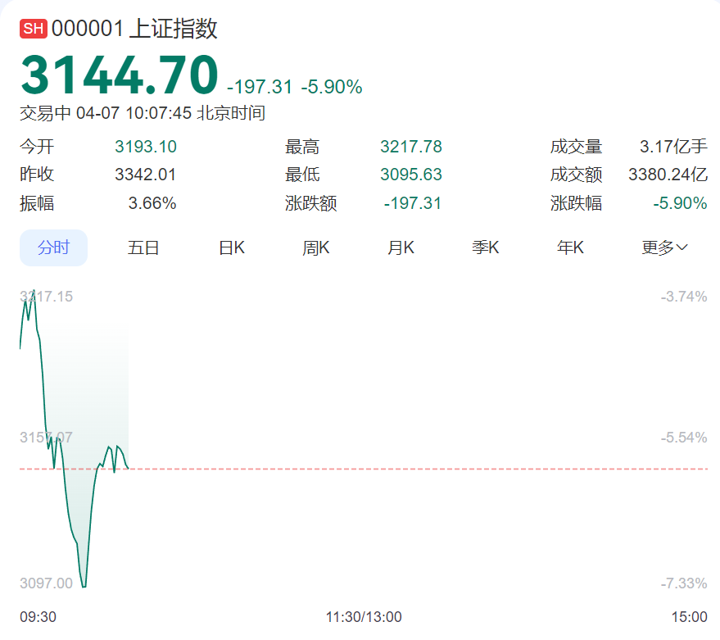This screenshot has height=640, width=720.
Task: Click the 成交额 value 3380.24亿
Action: (668, 175)
